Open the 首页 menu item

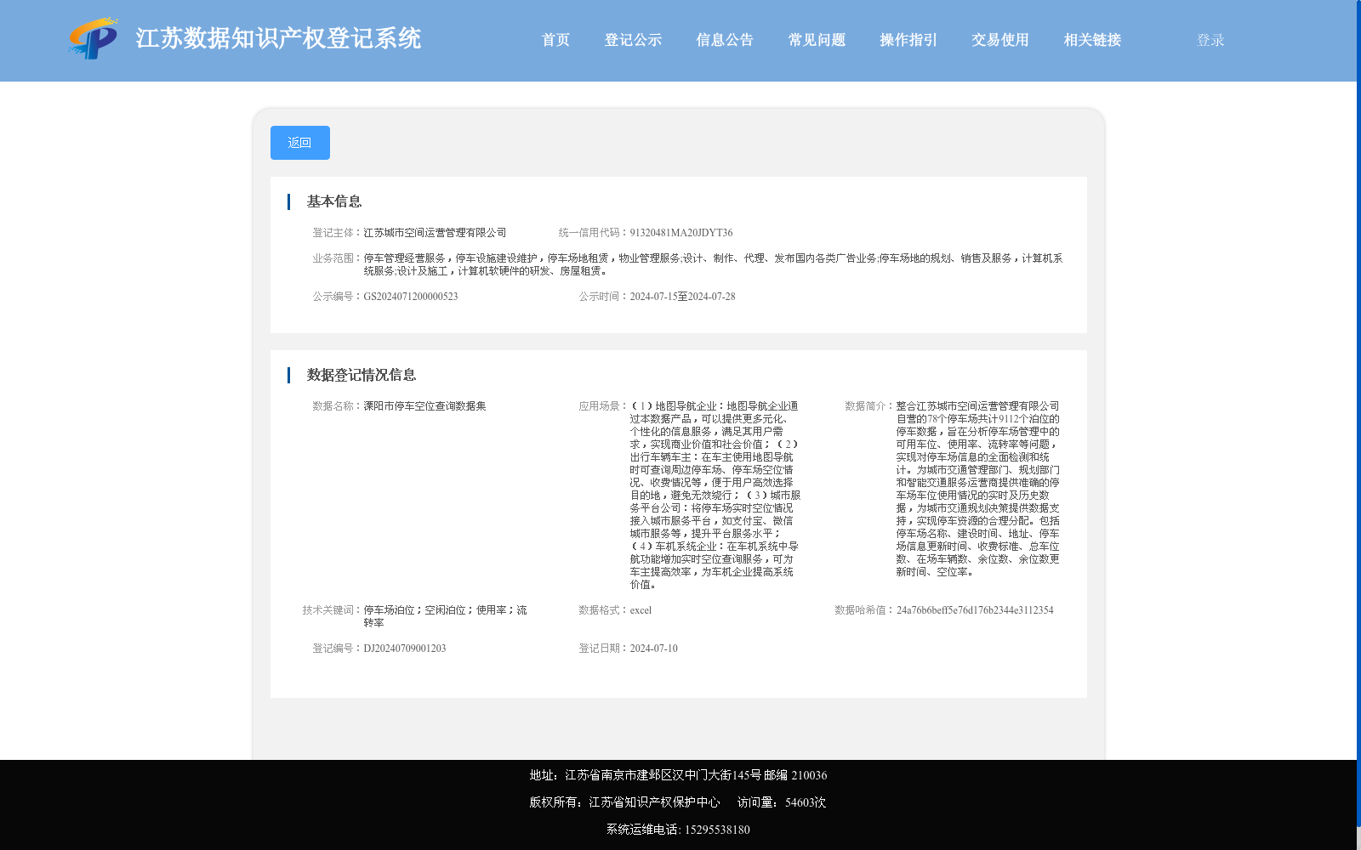click(x=556, y=40)
